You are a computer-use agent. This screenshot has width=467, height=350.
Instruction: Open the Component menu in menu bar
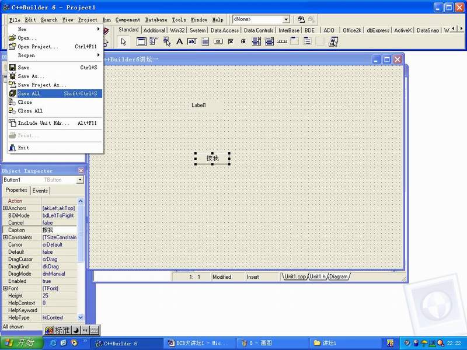click(x=128, y=20)
